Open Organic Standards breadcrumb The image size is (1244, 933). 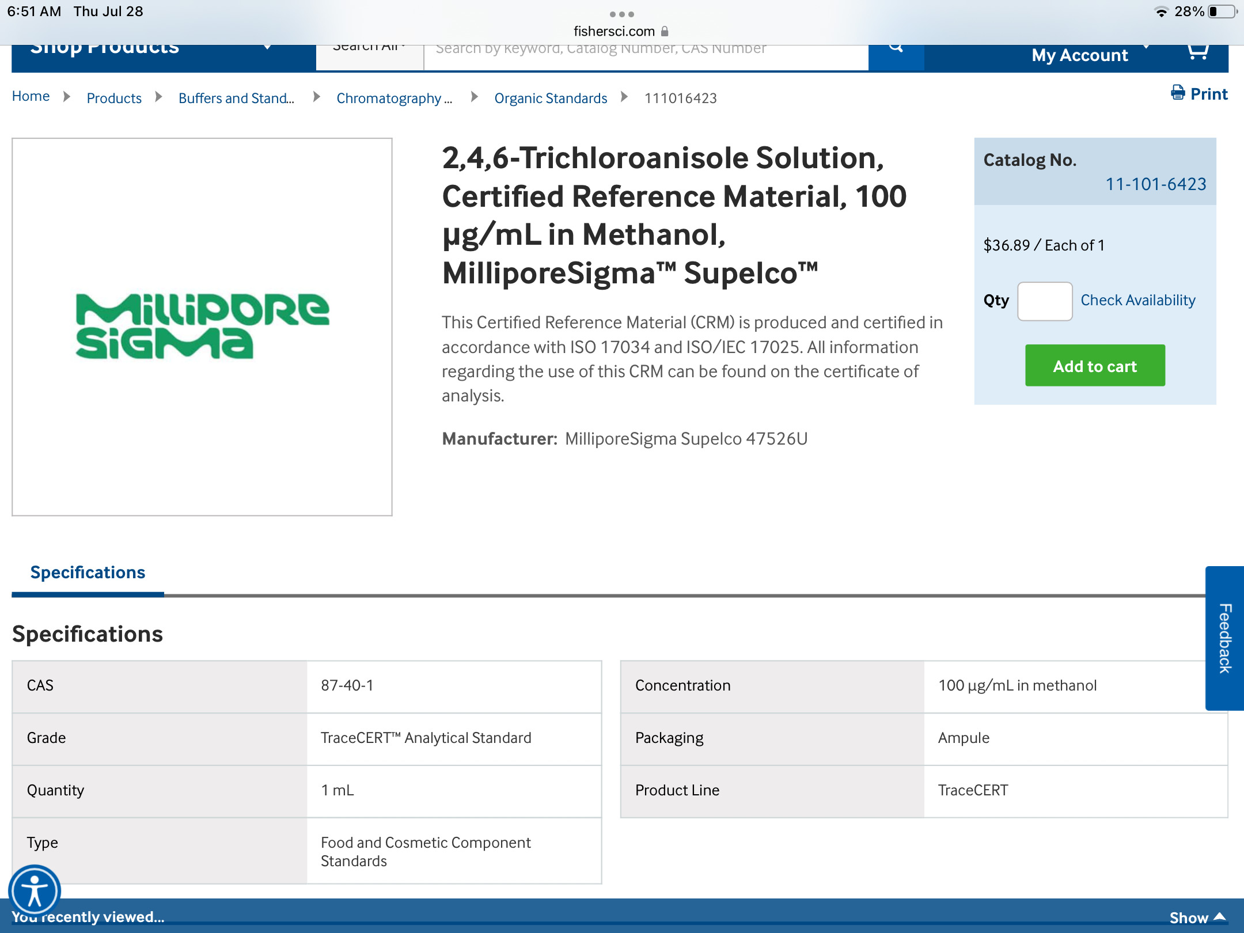[x=551, y=98]
